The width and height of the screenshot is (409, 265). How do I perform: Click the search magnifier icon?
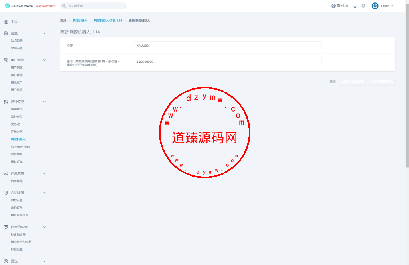pyautogui.click(x=64, y=6)
